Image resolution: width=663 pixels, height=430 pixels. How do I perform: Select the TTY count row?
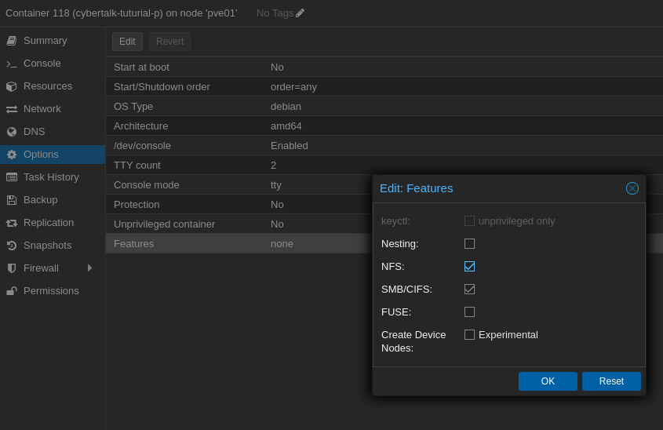coord(384,166)
